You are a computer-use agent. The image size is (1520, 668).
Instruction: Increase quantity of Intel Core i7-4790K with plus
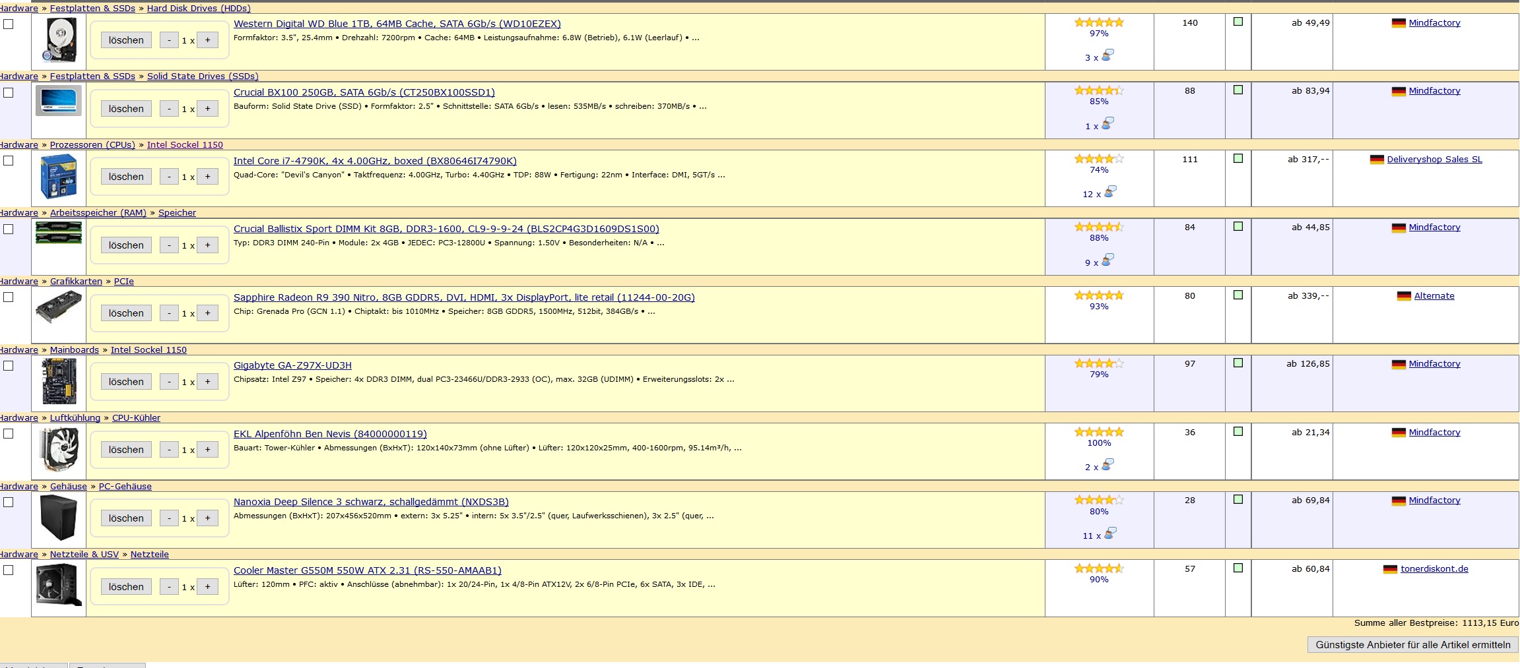(x=207, y=177)
